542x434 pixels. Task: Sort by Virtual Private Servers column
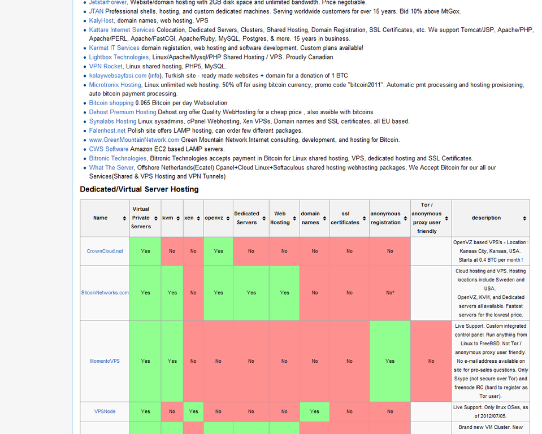click(156, 218)
